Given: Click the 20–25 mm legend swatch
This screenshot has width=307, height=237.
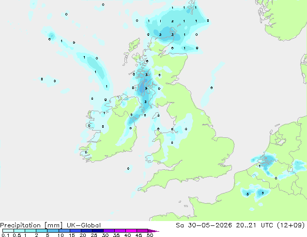Looking at the screenshot, I should click(x=87, y=231).
